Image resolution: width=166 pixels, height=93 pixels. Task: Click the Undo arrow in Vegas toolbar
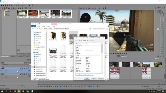(x=22, y=5)
